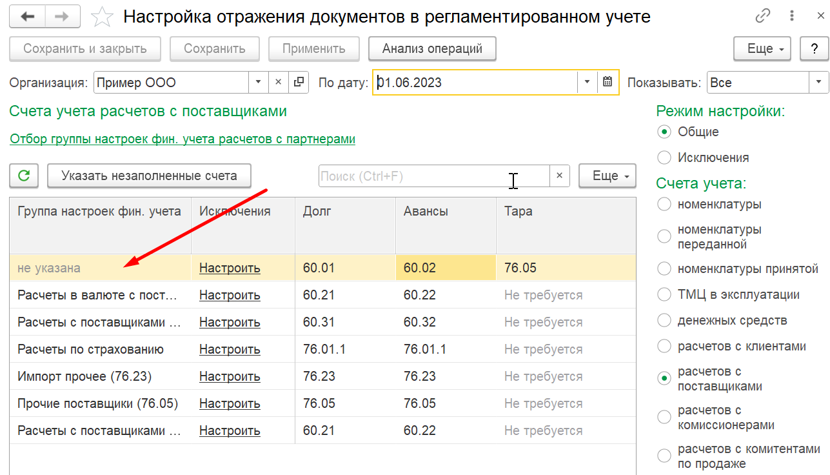
Task: Choose accounts of номенклатуры переданной
Action: (664, 237)
